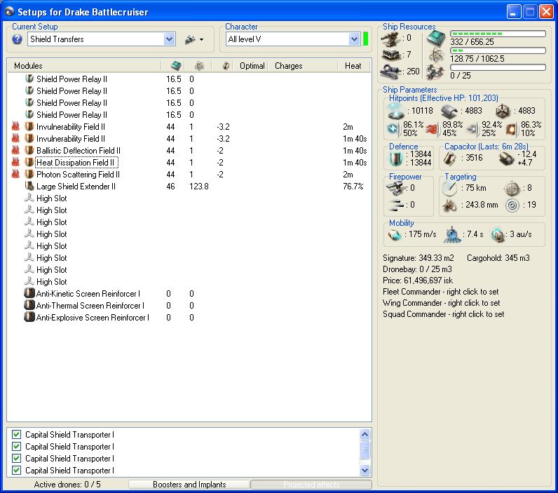The width and height of the screenshot is (558, 493).
Task: Click Fleet Commander right click to set text
Action: click(440, 292)
